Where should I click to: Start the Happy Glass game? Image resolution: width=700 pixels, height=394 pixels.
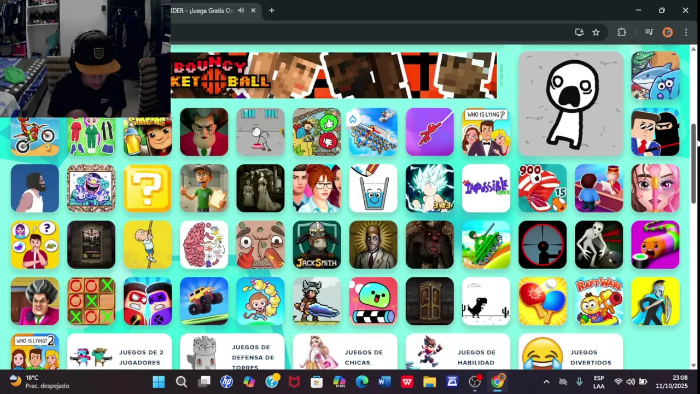[374, 188]
